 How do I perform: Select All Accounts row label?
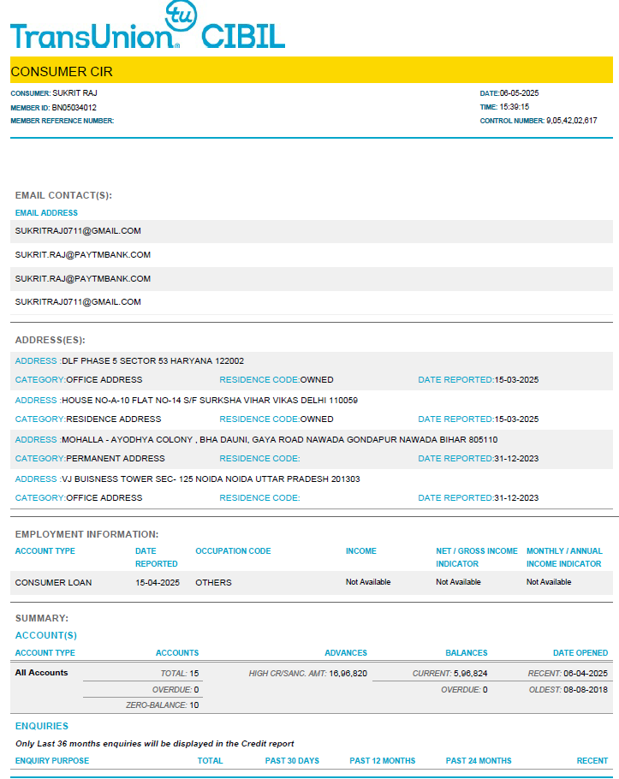tap(41, 673)
